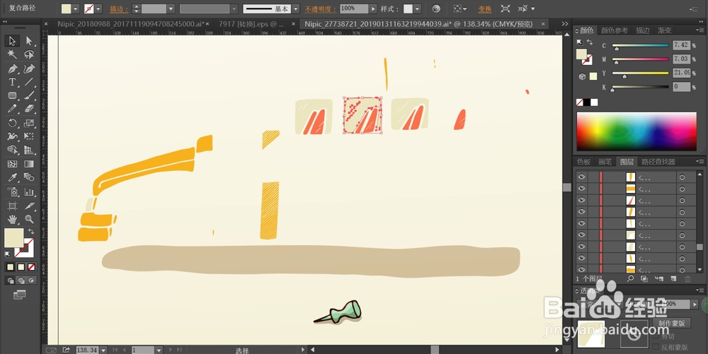Image resolution: width=708 pixels, height=354 pixels.
Task: Click the Locate Object magnifier in Layers panel
Action: coord(630,279)
